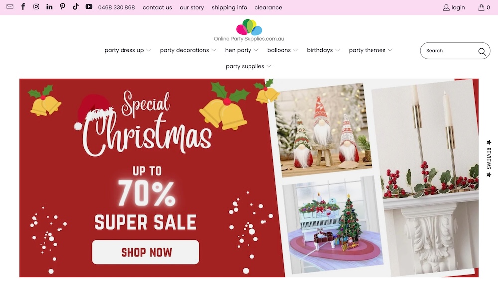
Task: Expand the party dress up menu
Action: tap(127, 50)
